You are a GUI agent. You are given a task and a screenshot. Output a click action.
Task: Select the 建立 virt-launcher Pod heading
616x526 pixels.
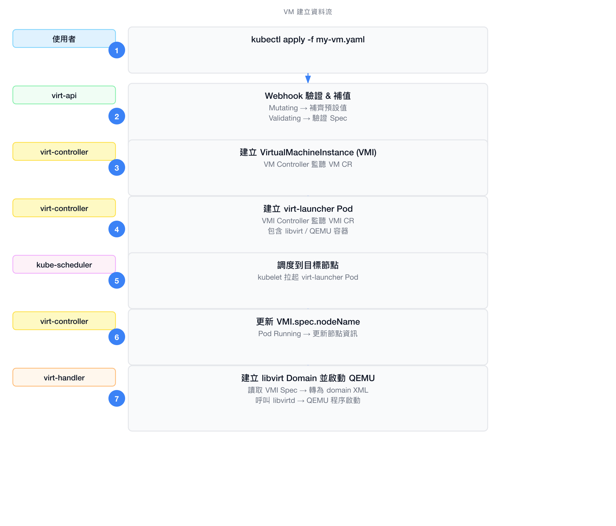pyautogui.click(x=308, y=209)
